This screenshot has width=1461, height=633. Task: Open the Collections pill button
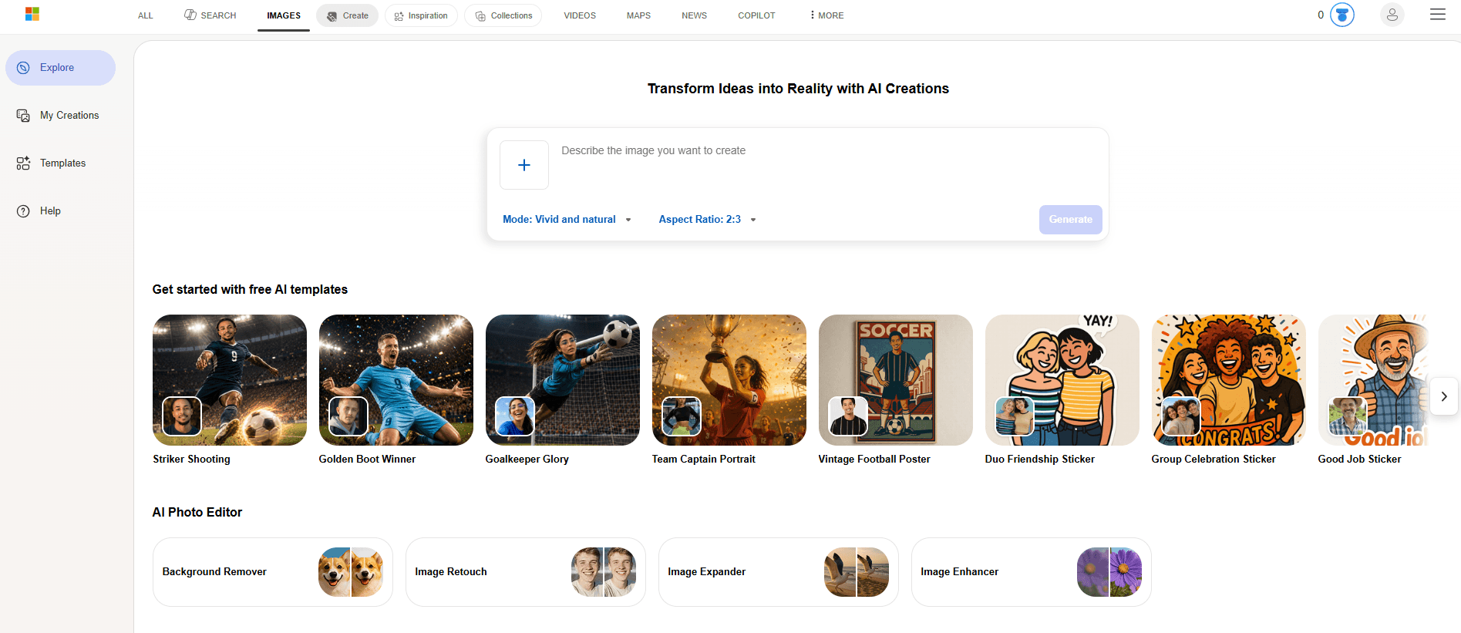(503, 15)
